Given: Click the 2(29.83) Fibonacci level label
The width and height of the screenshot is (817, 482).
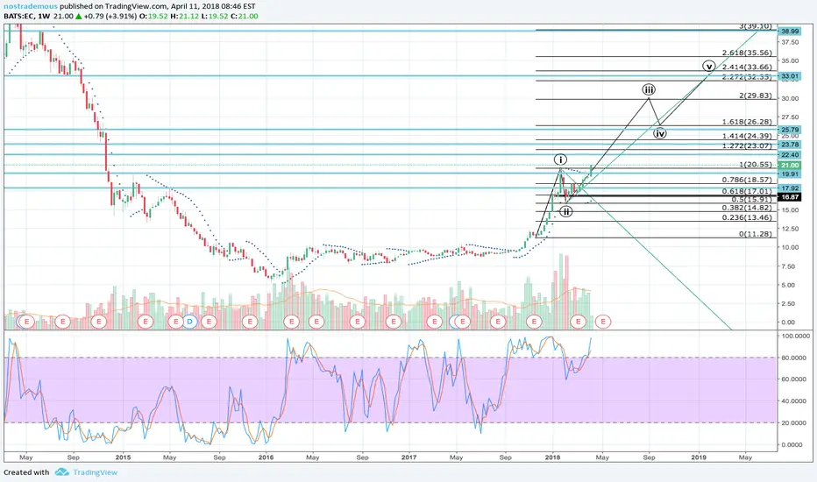Looking at the screenshot, I should (756, 96).
